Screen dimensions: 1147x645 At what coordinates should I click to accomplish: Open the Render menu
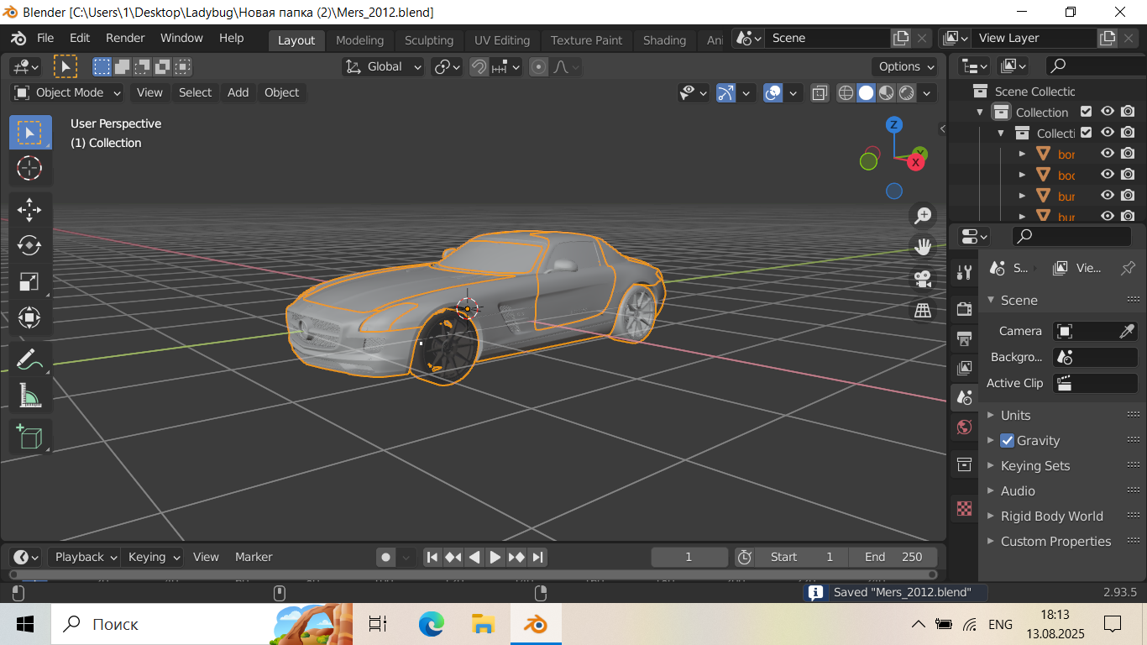(125, 38)
